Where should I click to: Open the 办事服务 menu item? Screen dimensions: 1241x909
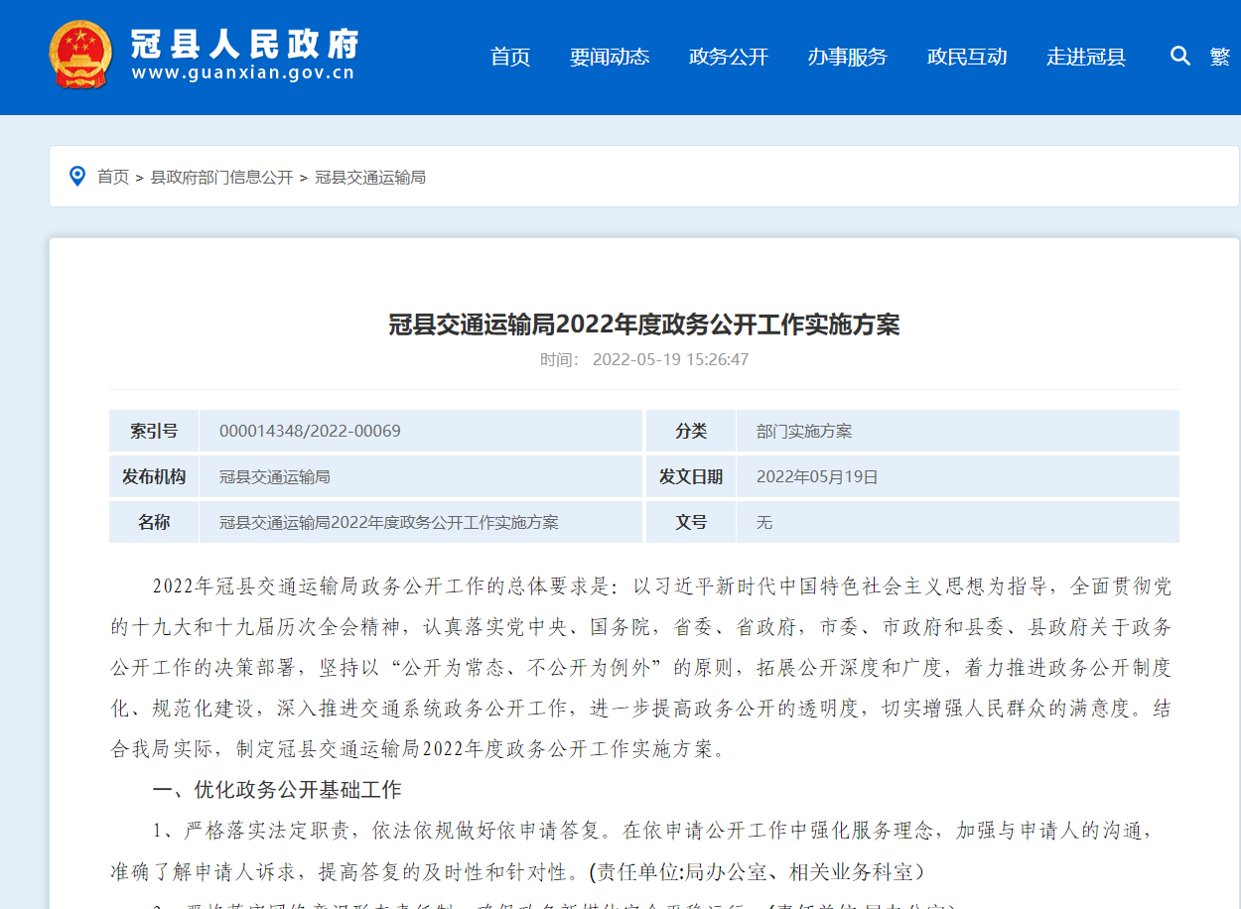click(848, 57)
